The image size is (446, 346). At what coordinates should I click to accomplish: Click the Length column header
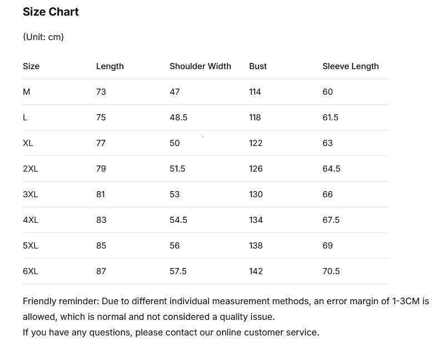[110, 66]
